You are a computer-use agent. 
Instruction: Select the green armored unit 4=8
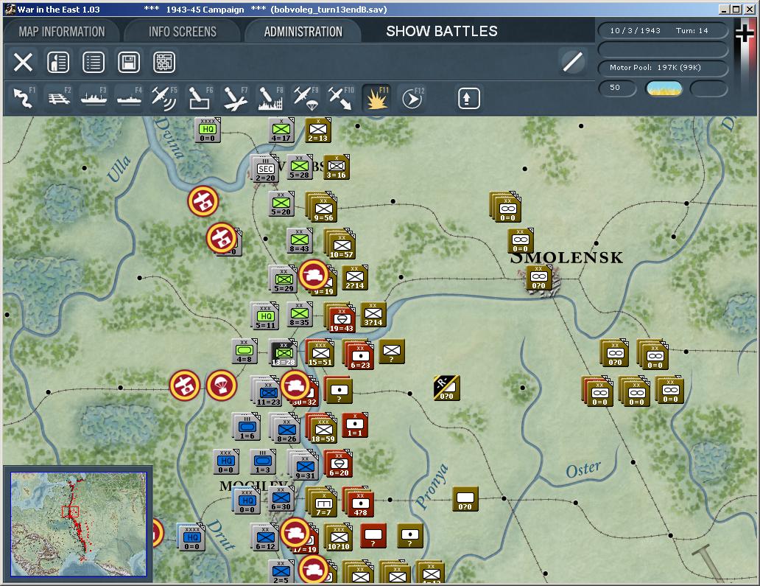(244, 352)
